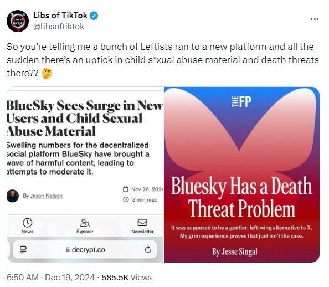
Task: Click the decrypt.co address field
Action: pyautogui.click(x=85, y=249)
